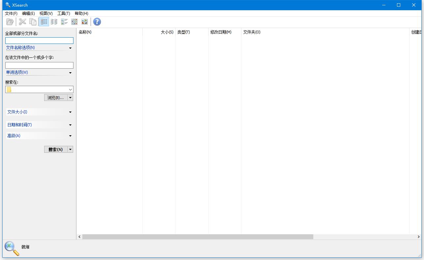The image size is (424, 260).
Task: Switch to large thumbnails view icon
Action: click(85, 22)
